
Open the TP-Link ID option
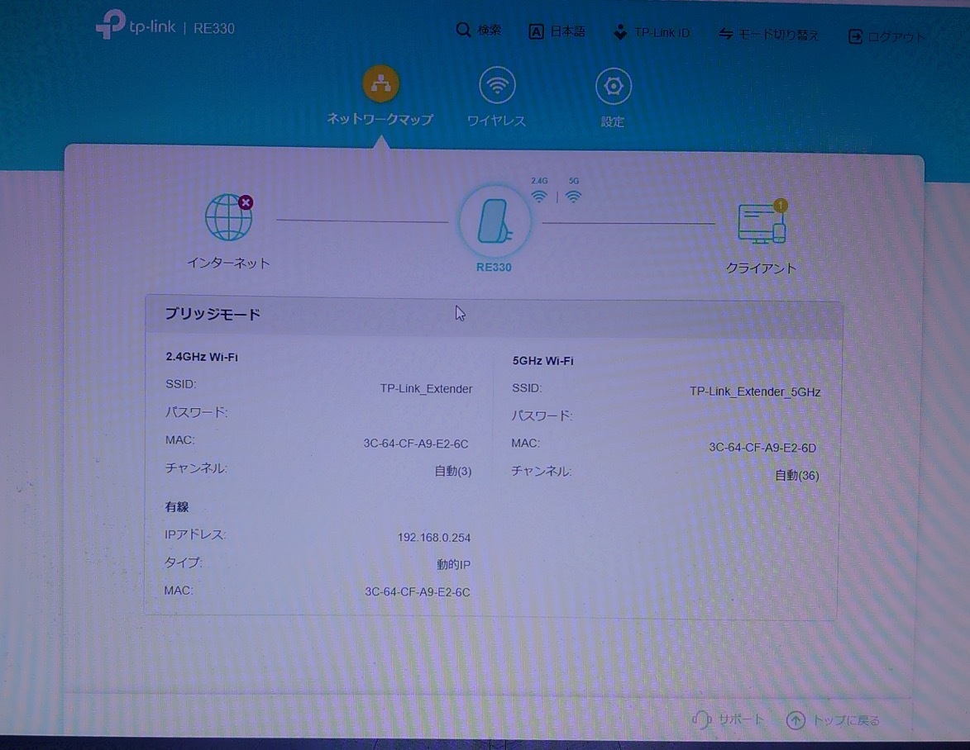(x=652, y=32)
